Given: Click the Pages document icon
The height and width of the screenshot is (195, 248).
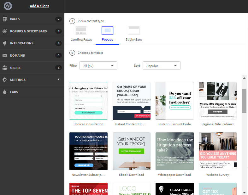Looking at the screenshot, I should 5,19.
